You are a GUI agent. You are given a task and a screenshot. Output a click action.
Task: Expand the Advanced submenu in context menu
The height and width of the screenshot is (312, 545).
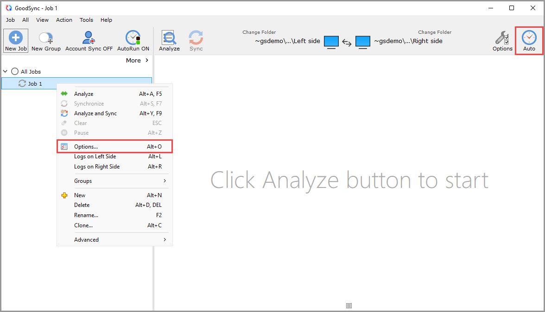tap(86, 239)
